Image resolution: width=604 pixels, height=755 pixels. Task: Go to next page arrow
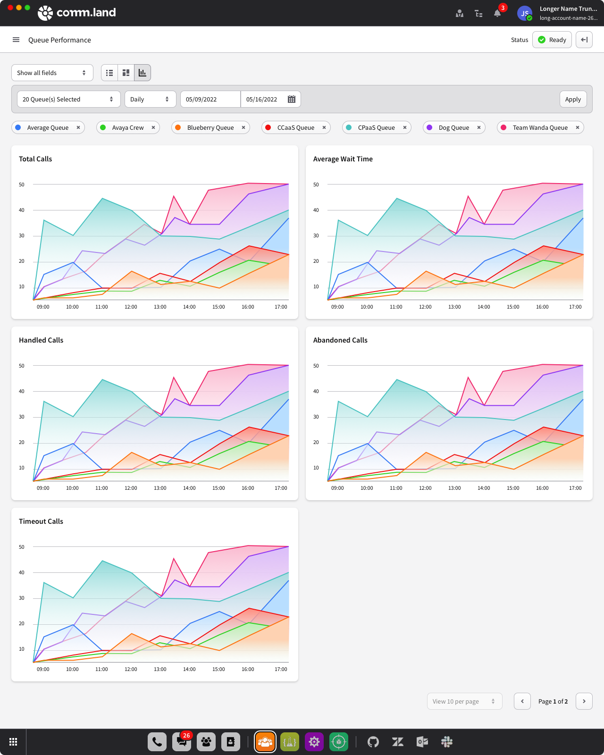pos(584,701)
